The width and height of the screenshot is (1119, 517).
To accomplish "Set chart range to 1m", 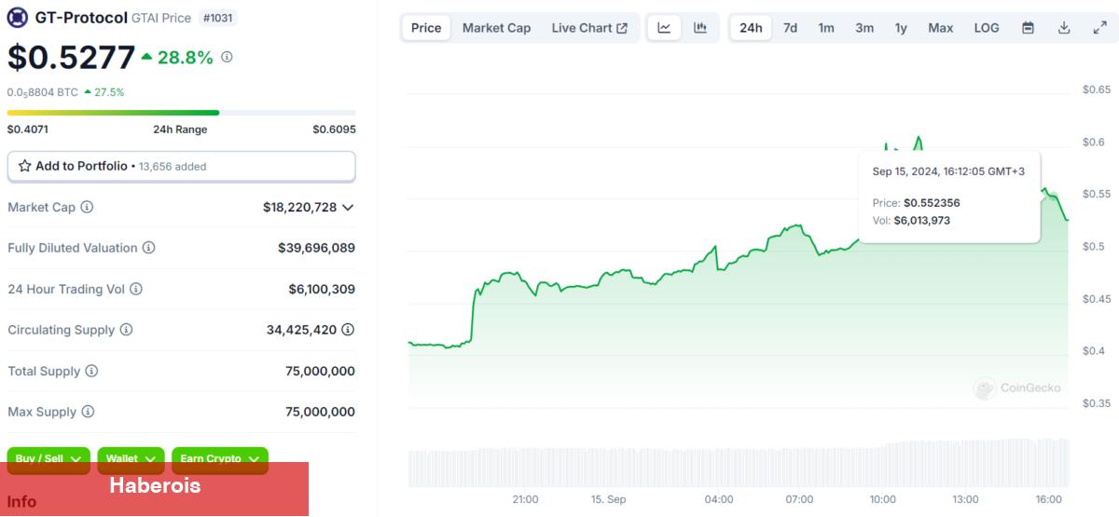I will [826, 28].
